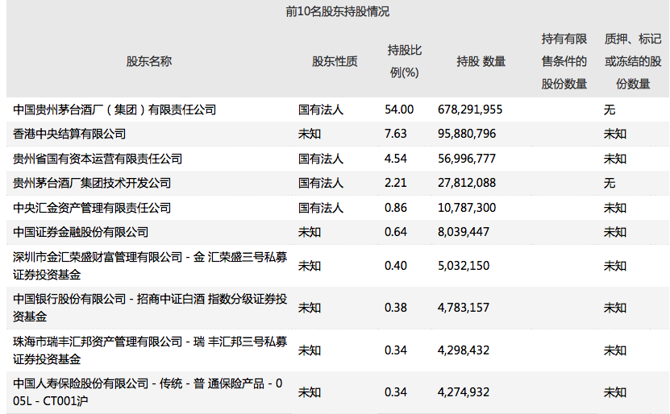Select 中国证券金融股份有限公司 shareholder name

[81, 232]
